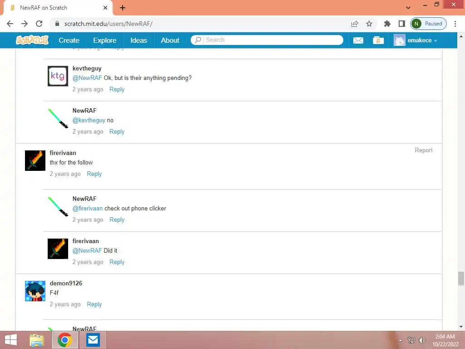Reply to demon9126's F4f comment

94,304
